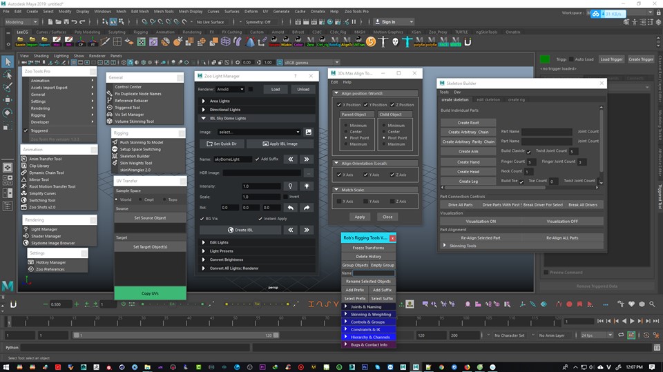The width and height of the screenshot is (663, 372).
Task: Click the time slider current frame marker
Action: [8, 322]
